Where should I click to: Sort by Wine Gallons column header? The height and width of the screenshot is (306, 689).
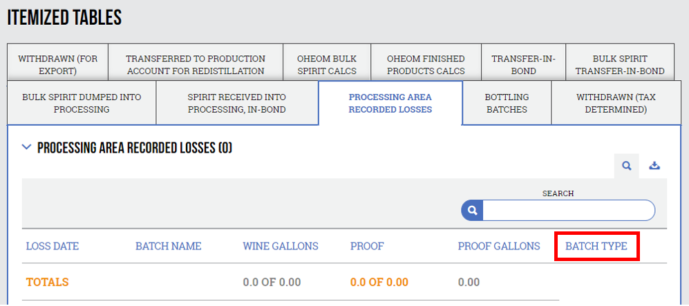coord(281,247)
